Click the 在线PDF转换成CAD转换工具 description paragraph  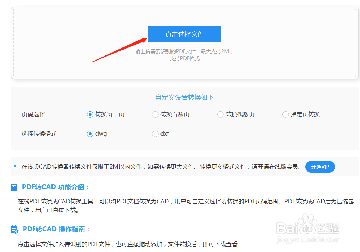186,206
